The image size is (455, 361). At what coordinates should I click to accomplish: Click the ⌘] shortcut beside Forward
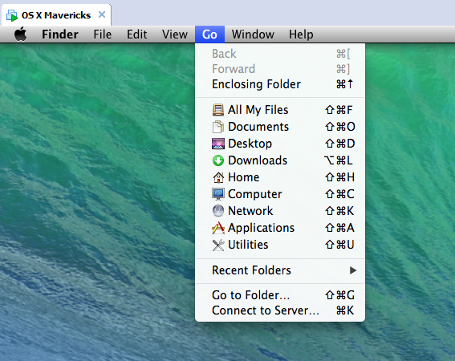click(x=343, y=69)
